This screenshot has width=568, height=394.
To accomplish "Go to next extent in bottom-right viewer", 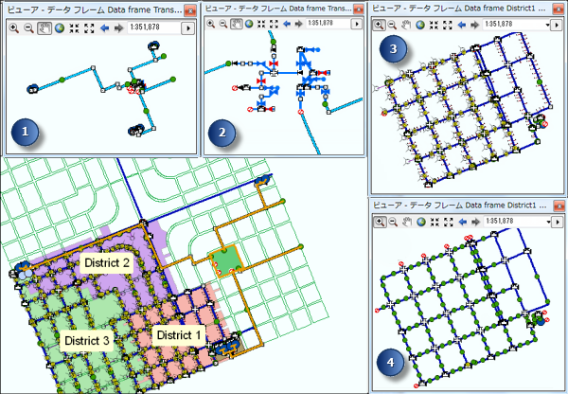I will pos(475,222).
